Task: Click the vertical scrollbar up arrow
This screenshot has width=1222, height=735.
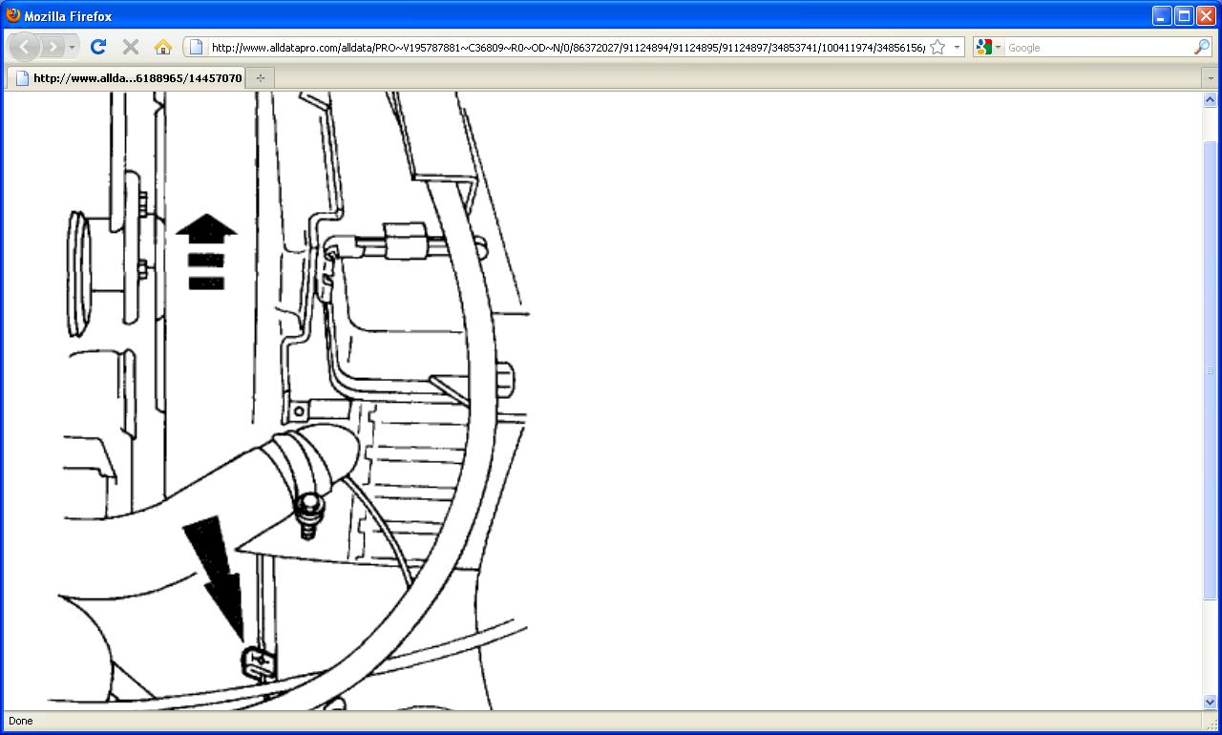Action: point(1211,99)
